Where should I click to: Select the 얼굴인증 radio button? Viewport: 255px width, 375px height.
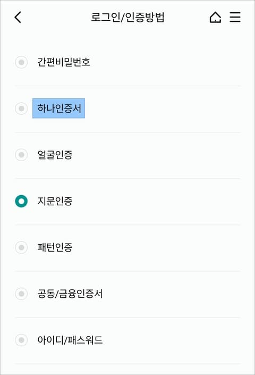tap(21, 155)
